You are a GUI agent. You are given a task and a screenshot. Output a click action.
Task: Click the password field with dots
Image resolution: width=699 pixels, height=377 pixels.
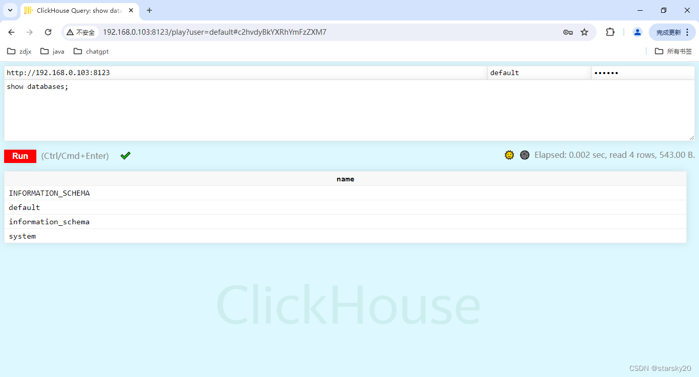tap(643, 73)
